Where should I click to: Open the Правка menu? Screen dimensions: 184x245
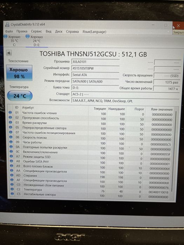click(22, 31)
